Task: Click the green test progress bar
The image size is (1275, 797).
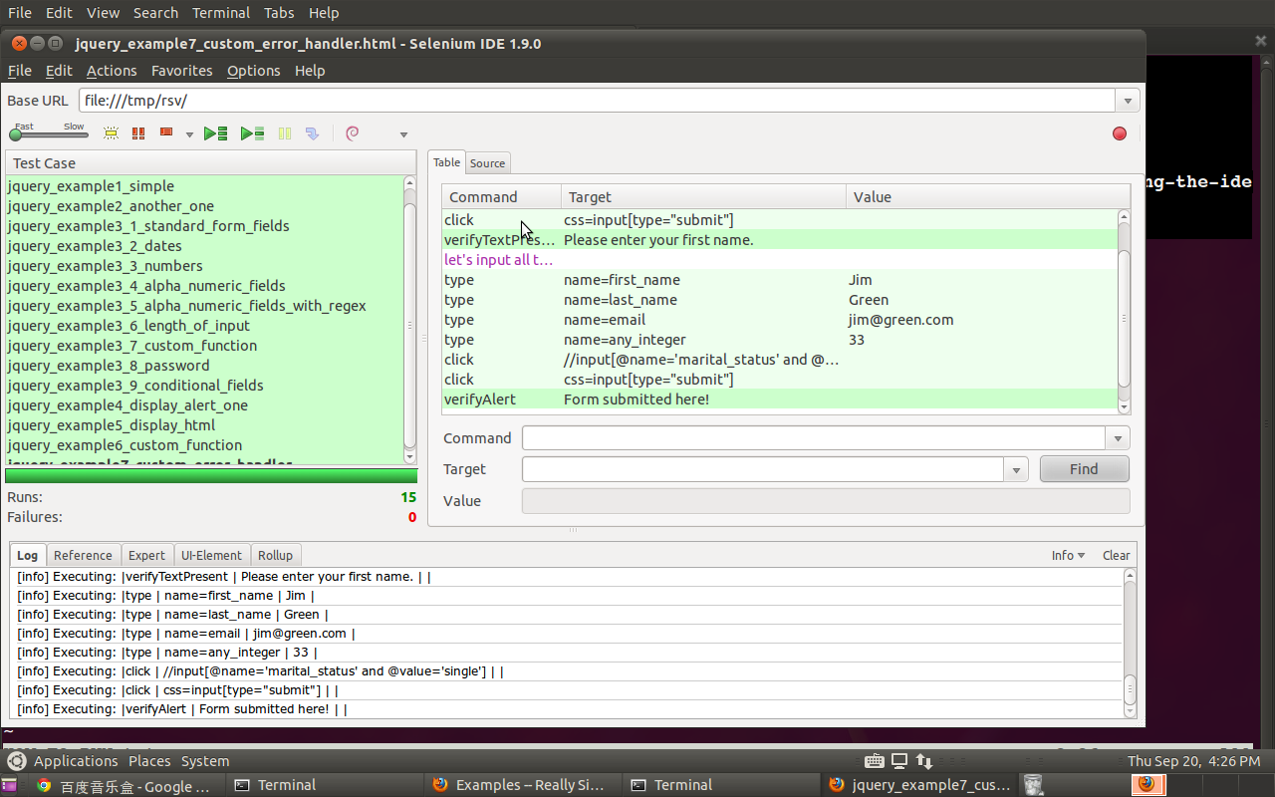Action: (211, 476)
